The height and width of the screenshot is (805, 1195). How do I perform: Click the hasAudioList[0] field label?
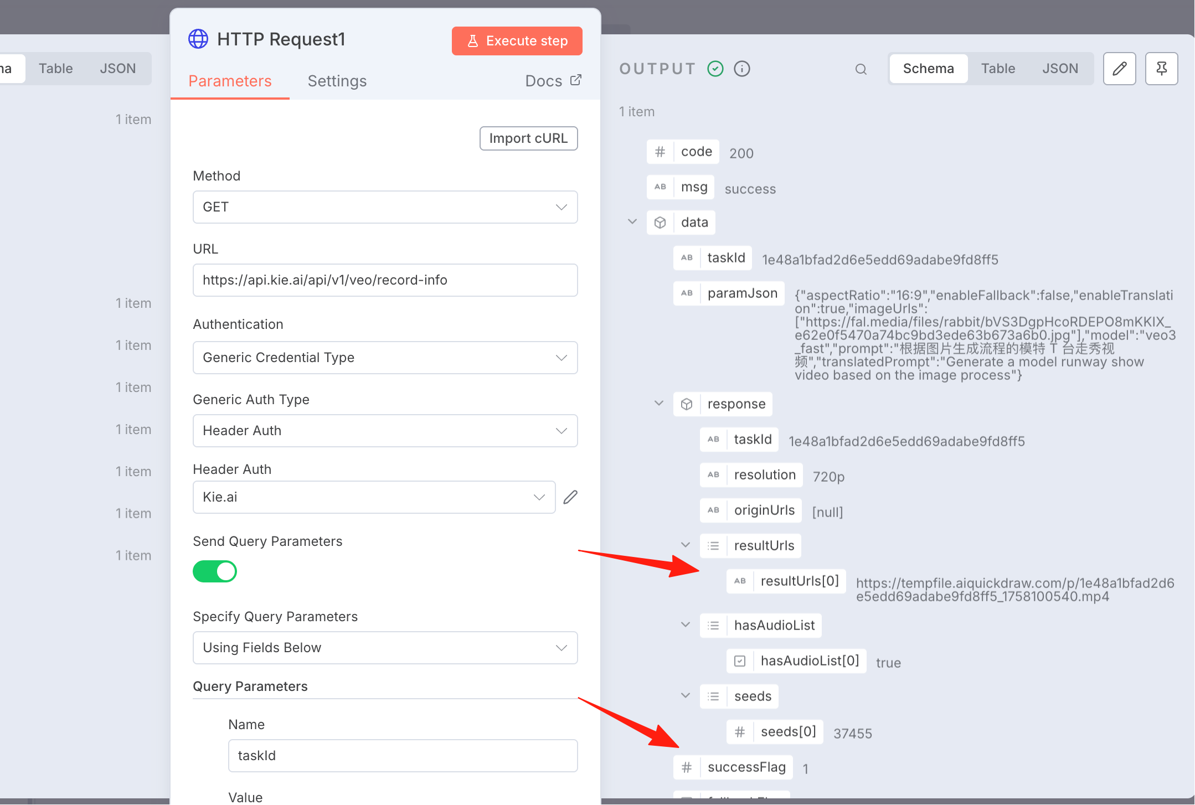pos(810,661)
